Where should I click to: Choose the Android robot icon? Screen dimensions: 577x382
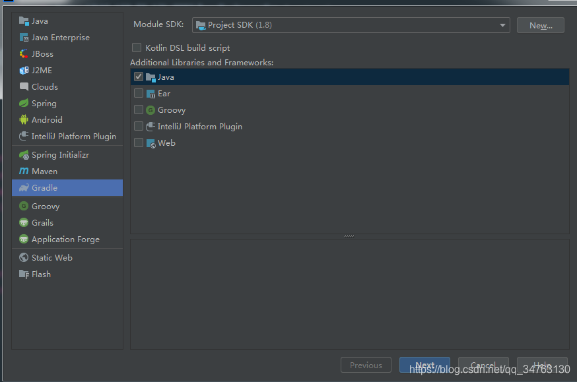[24, 119]
